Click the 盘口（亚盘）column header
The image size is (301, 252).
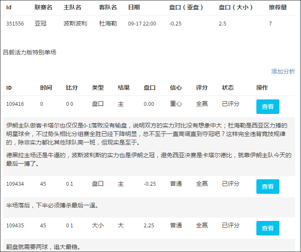click(x=186, y=7)
